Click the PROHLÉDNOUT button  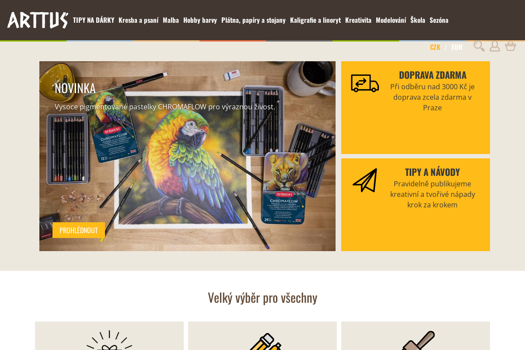point(79,230)
